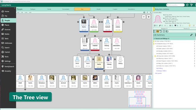Open the Add menu
This screenshot has height=110, width=196.
pos(18,13)
